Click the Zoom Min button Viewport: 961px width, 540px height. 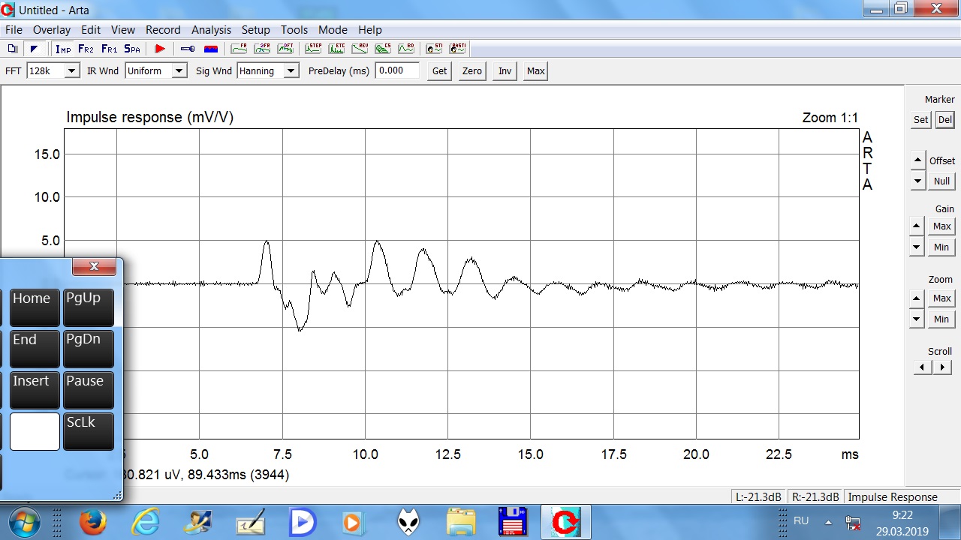[941, 319]
